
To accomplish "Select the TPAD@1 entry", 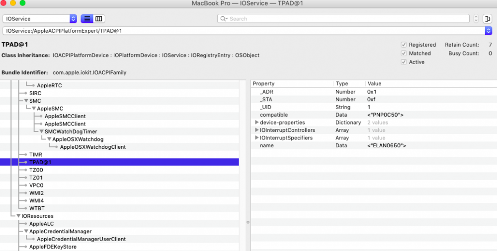I will click(x=40, y=162).
